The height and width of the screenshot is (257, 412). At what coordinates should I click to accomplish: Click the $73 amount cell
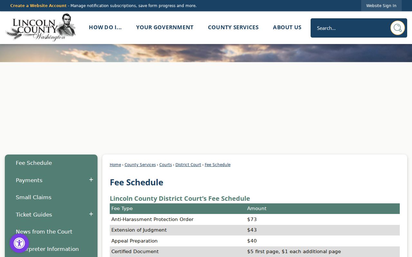pyautogui.click(x=252, y=219)
